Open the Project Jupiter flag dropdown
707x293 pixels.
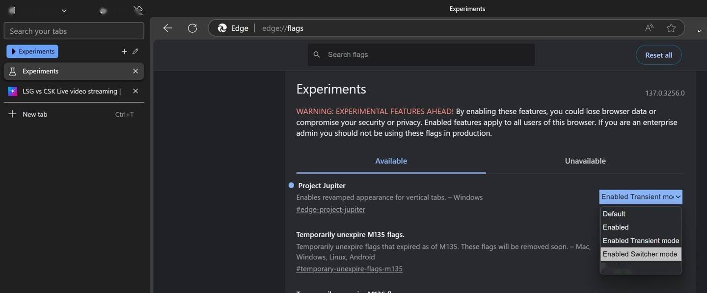click(x=641, y=196)
